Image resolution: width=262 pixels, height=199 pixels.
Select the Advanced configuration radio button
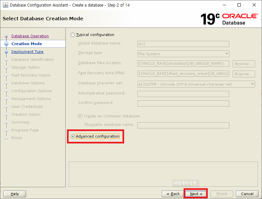(x=73, y=136)
